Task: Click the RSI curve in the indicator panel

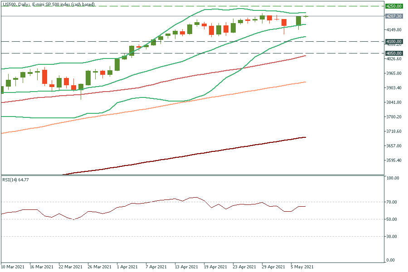Action: coord(136,204)
